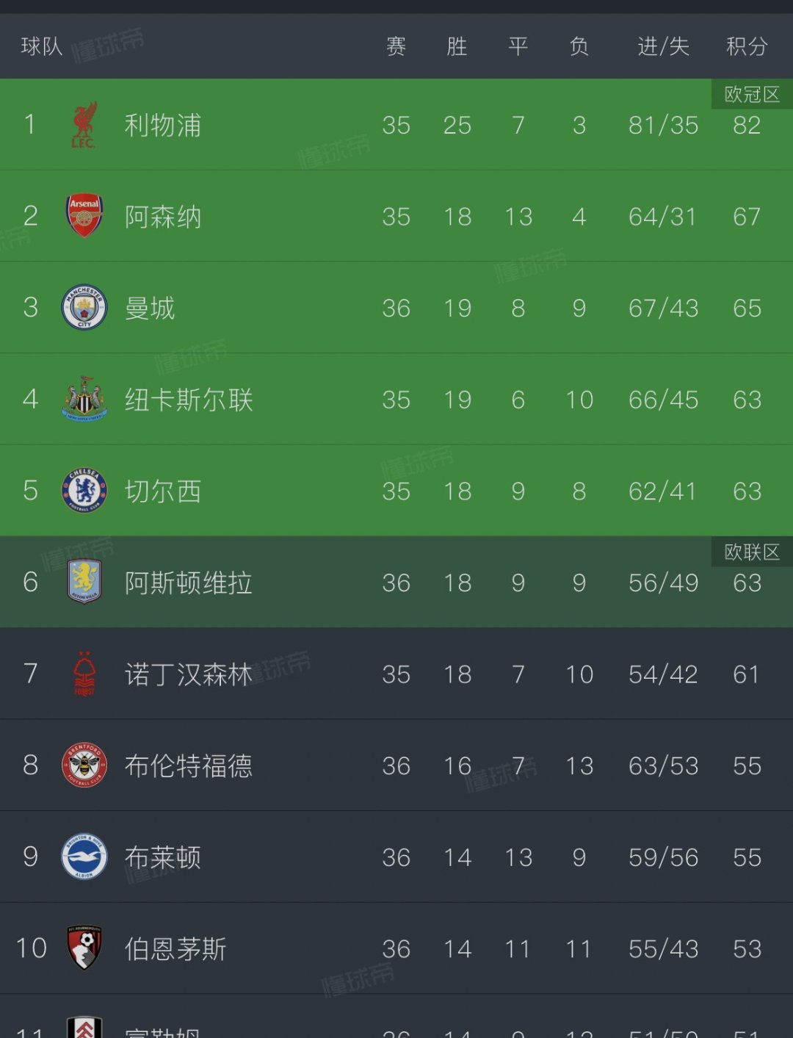
Task: Tap the Arsenal club crest
Action: pos(84,215)
